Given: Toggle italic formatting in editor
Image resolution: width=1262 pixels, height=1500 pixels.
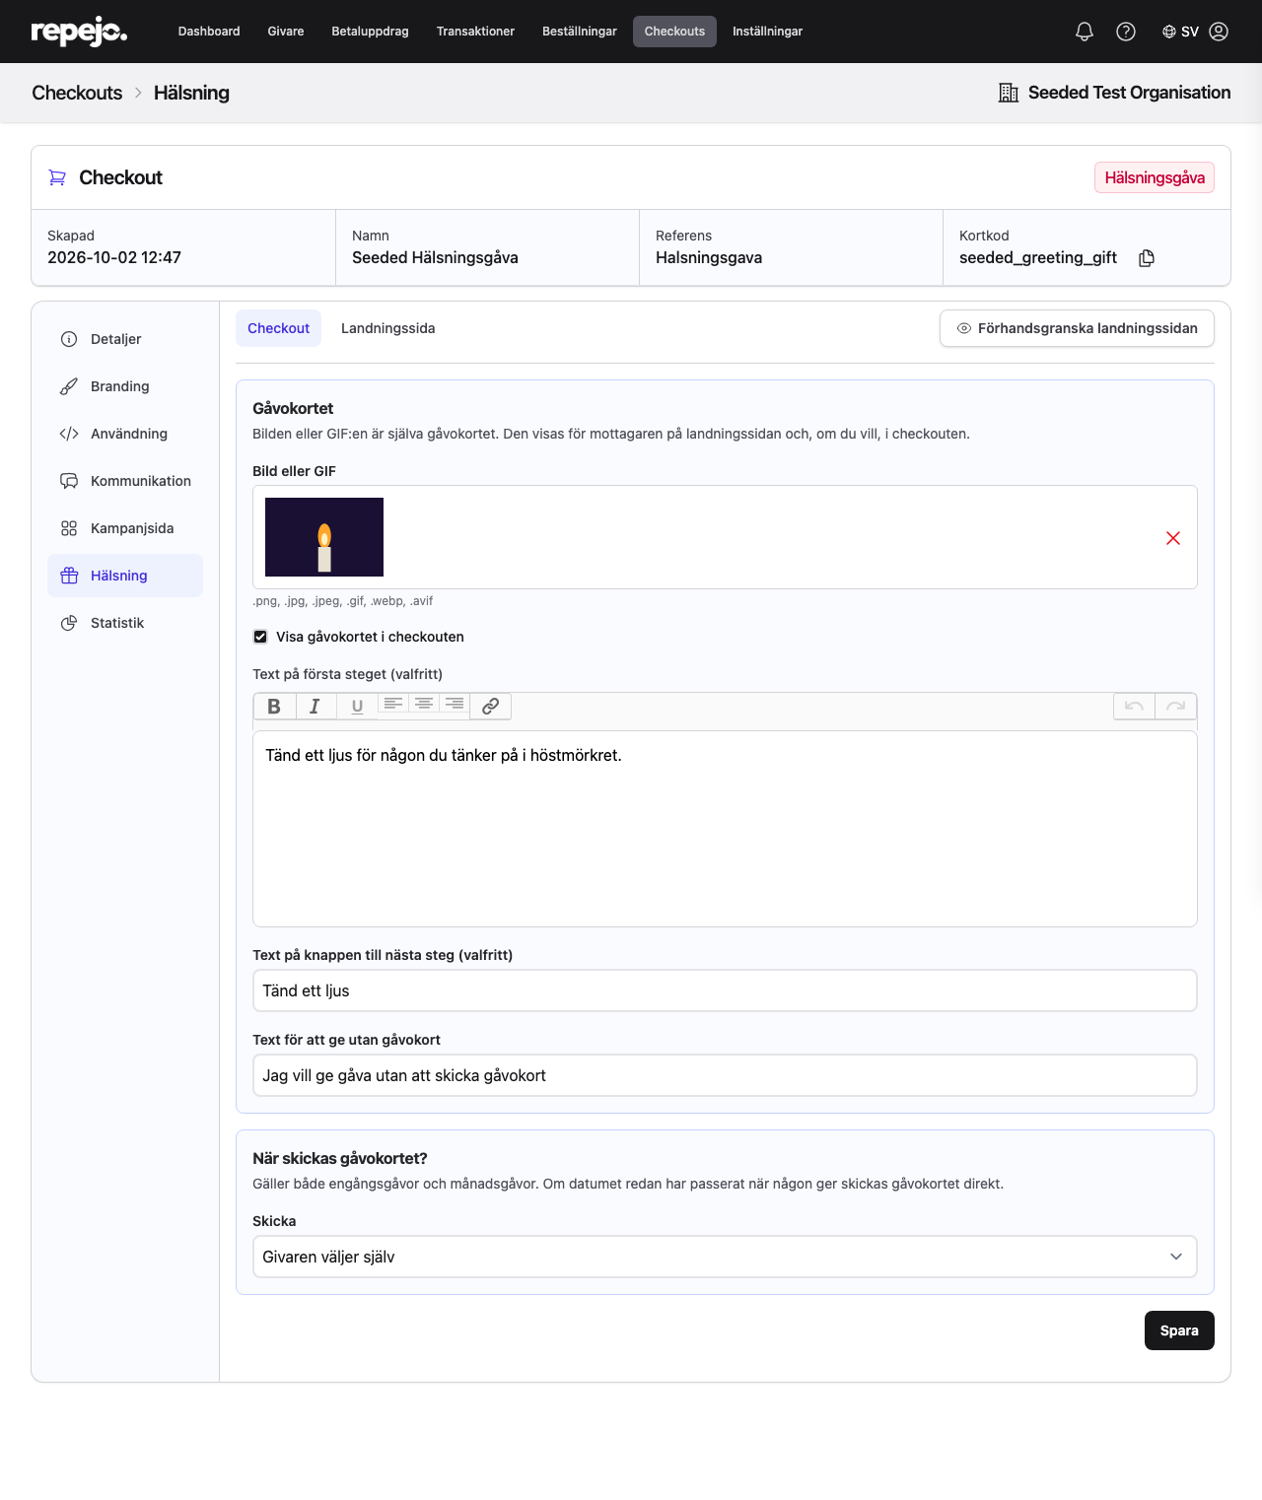Looking at the screenshot, I should 315,707.
